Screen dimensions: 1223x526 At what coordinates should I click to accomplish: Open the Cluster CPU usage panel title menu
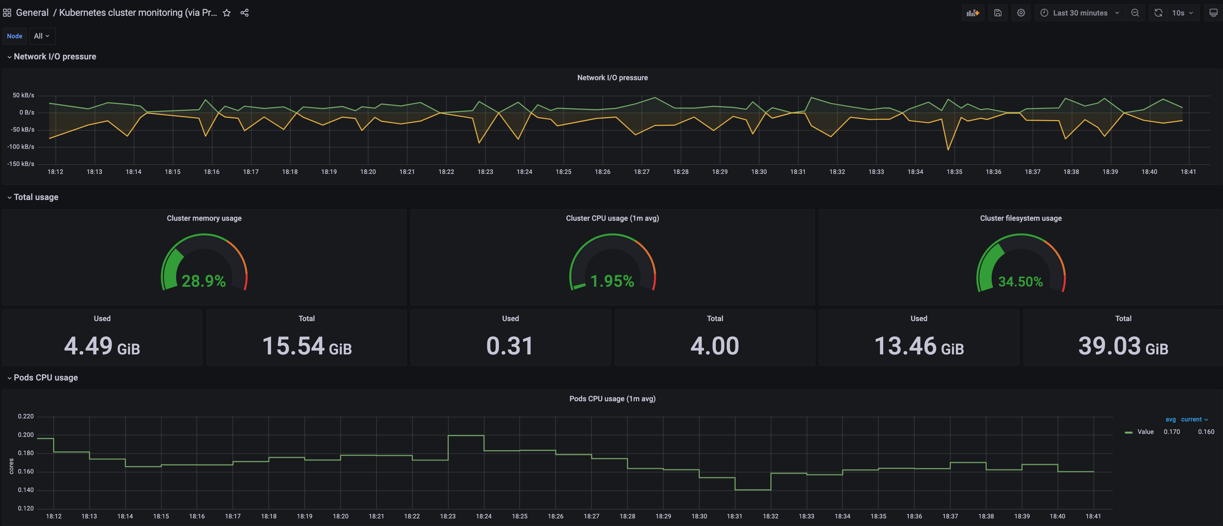612,218
